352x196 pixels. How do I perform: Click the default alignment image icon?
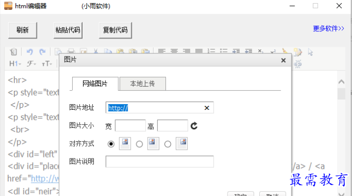pos(125,143)
